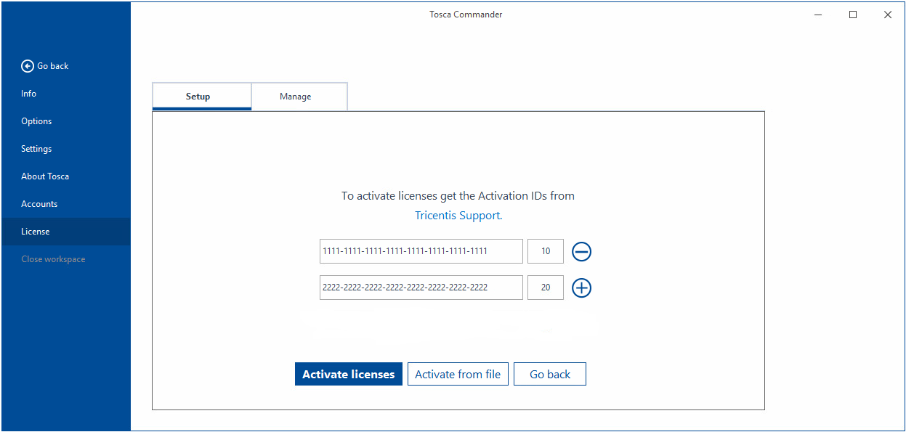This screenshot has height=432, width=906.
Task: Click the Go back arrow in the sidebar
Action: (x=28, y=66)
